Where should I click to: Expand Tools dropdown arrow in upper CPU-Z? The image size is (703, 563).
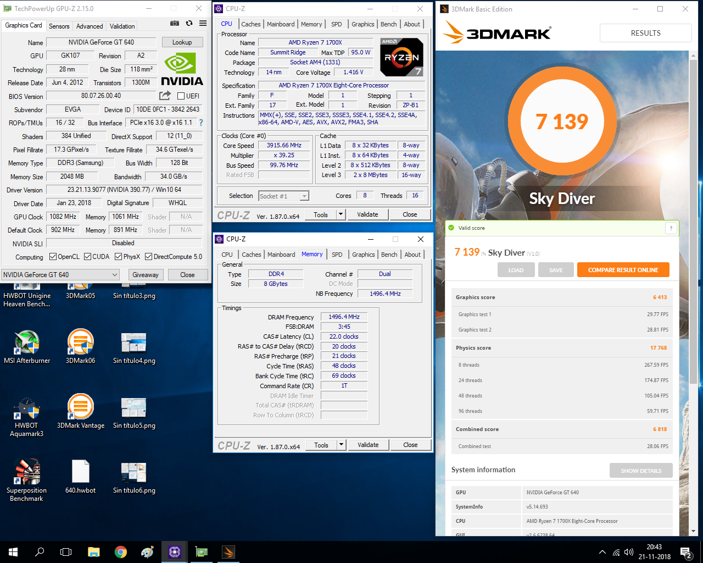coord(341,214)
